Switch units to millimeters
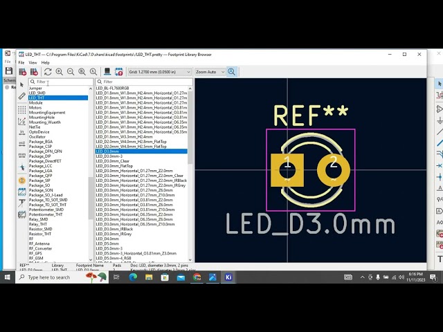Viewport: 443px width, 332px height. tap(21, 155)
